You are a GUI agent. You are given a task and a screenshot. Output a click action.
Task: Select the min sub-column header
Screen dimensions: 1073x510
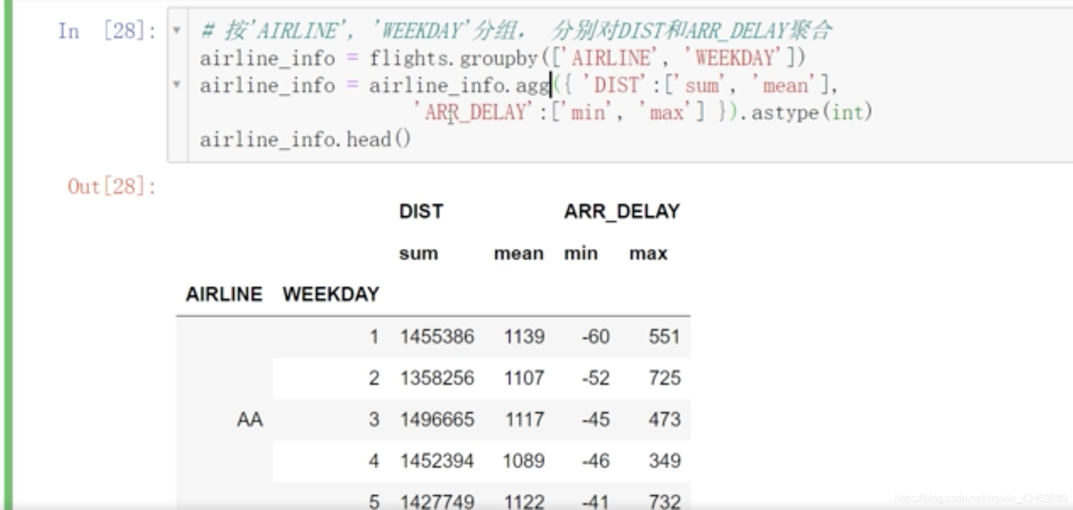[x=581, y=253]
